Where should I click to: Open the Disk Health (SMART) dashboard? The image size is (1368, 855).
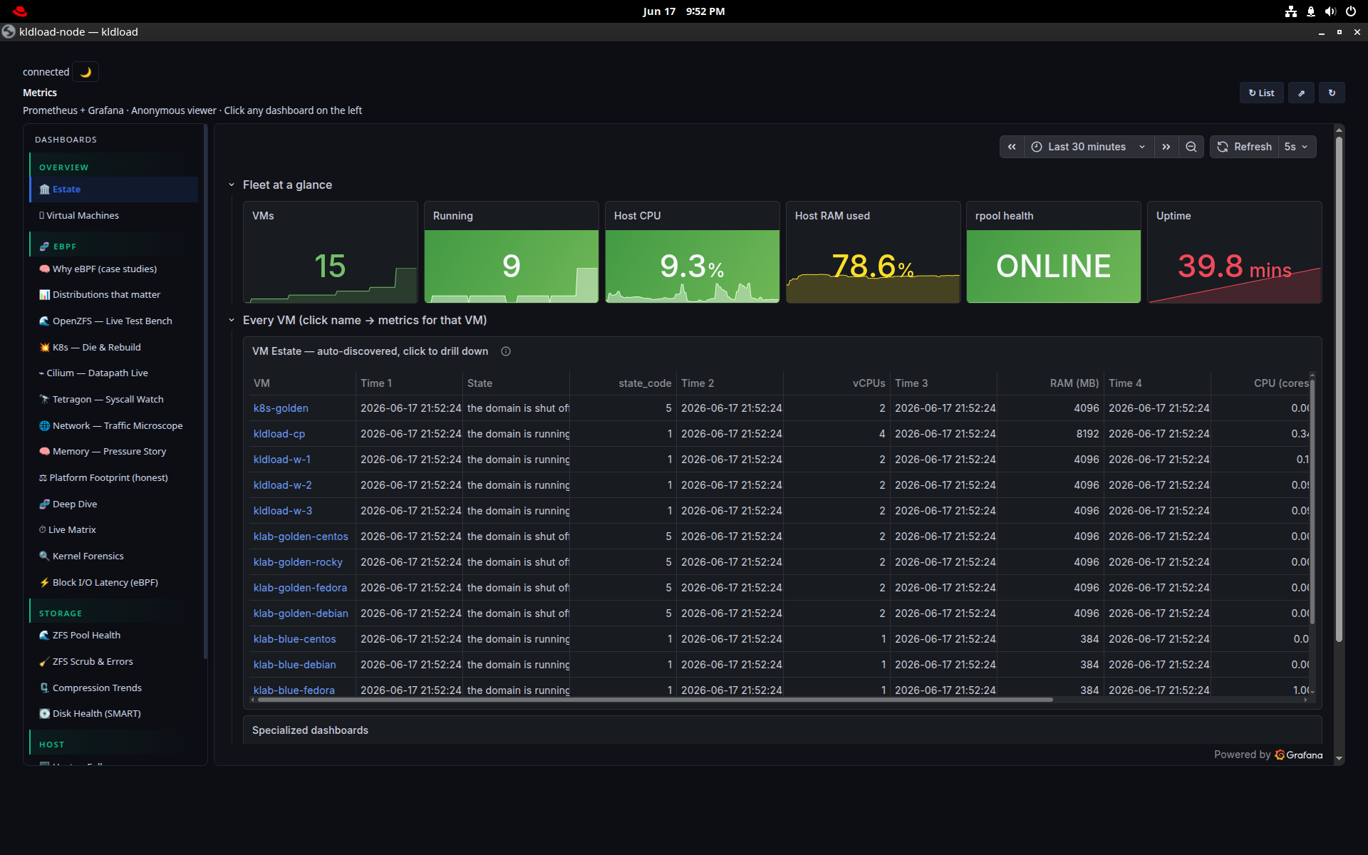pos(114,714)
